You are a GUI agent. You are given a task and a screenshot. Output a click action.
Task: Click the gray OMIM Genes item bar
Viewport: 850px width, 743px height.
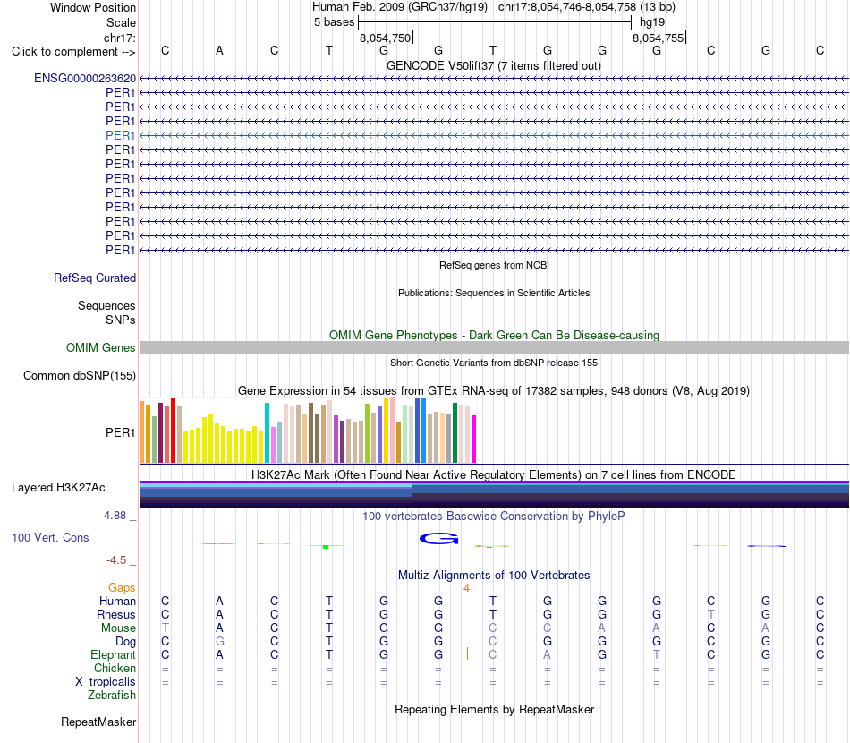[494, 347]
